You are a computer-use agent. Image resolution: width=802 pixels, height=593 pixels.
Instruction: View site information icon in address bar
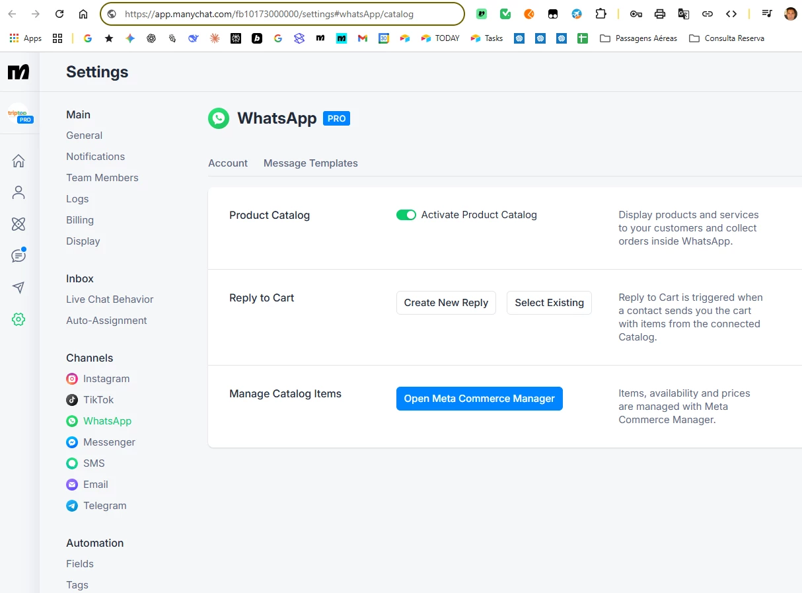click(x=112, y=14)
